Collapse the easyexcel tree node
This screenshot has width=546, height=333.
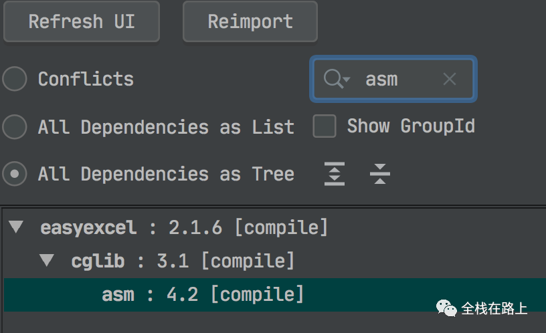tap(16, 227)
